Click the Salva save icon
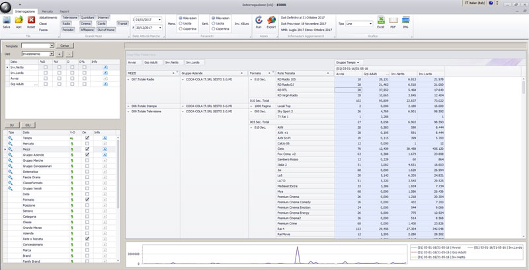Screen dimensions: 529x270 click(x=7, y=21)
